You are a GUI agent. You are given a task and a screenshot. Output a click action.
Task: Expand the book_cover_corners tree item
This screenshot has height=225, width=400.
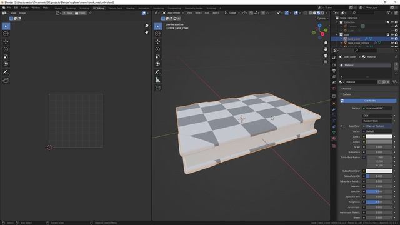341,43
